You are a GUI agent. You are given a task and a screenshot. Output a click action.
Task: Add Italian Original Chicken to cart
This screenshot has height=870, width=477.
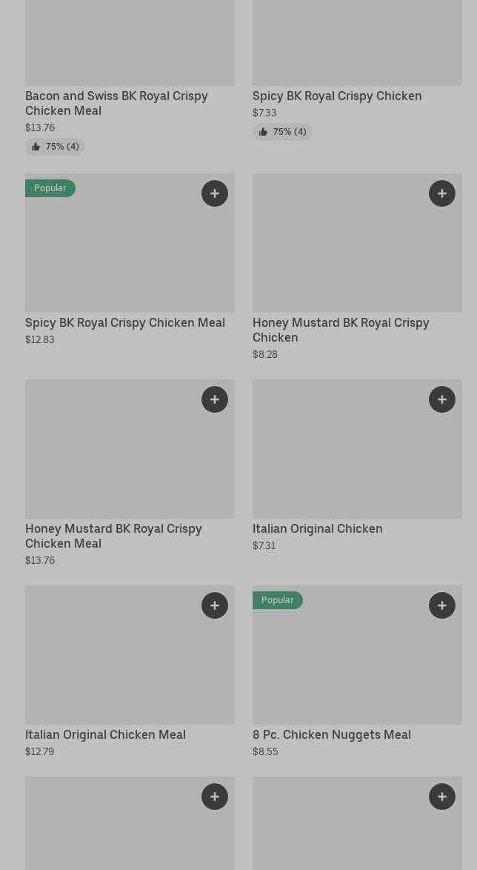(442, 399)
